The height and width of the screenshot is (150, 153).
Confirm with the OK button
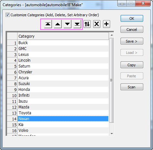tap(132, 19)
